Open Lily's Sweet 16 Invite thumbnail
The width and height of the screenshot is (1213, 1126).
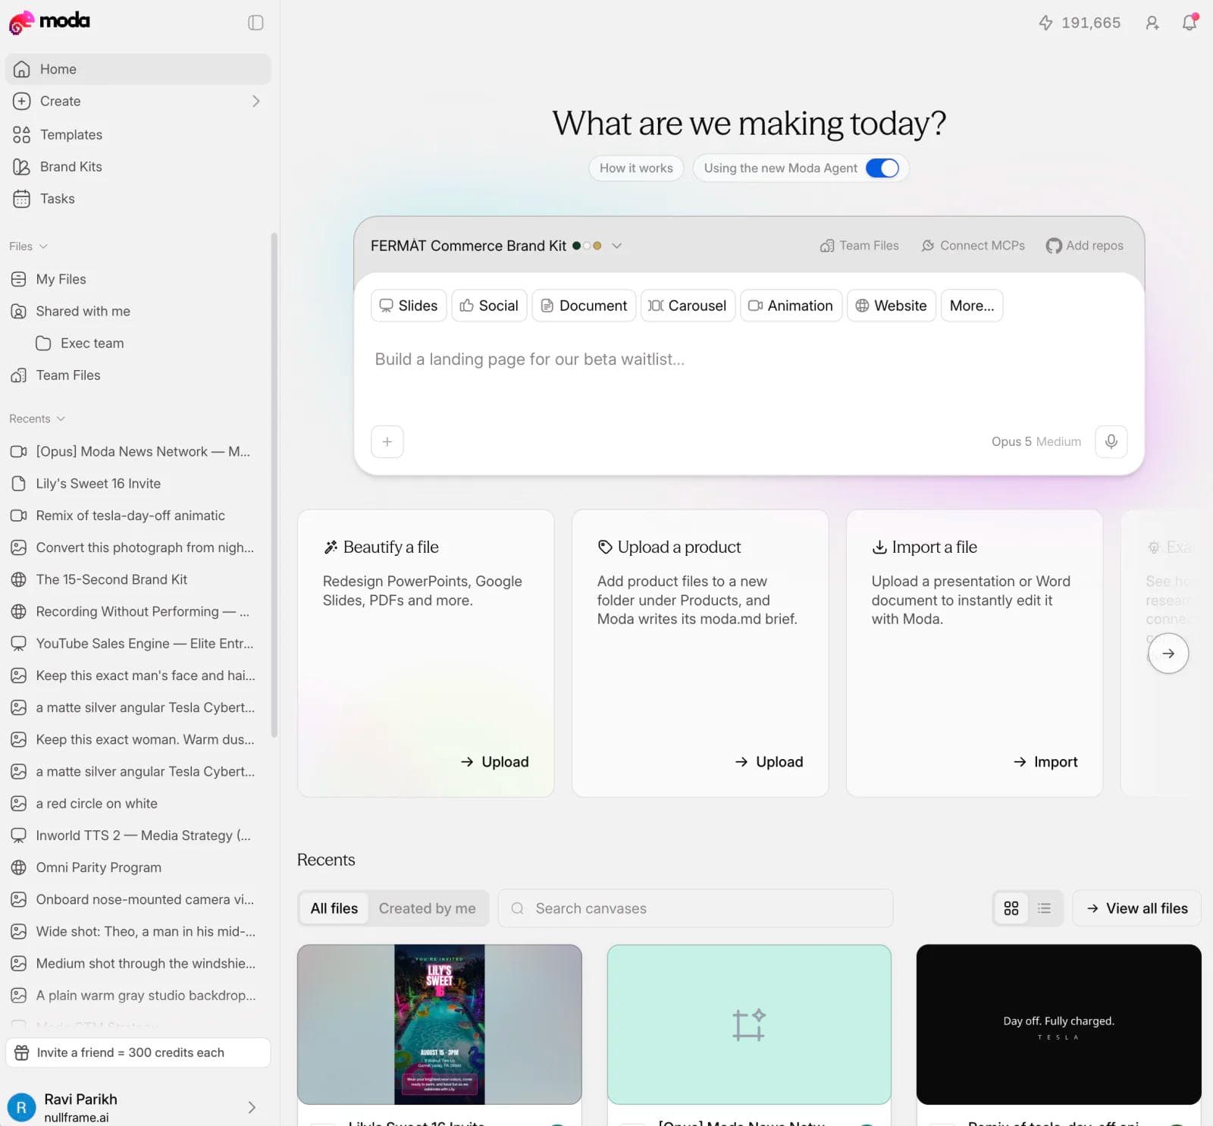pos(440,1024)
